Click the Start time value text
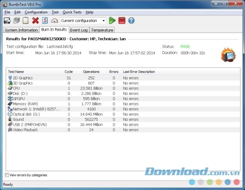The image size is (245, 190). [58, 53]
